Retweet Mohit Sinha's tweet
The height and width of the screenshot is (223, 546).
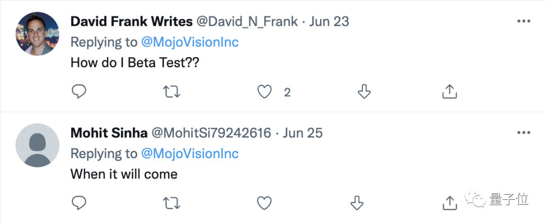click(172, 203)
